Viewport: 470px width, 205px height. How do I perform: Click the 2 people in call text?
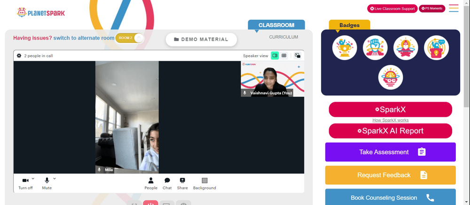(x=39, y=56)
